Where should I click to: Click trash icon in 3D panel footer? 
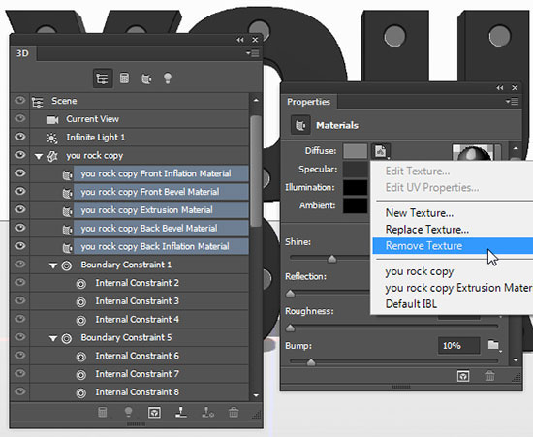tap(234, 413)
